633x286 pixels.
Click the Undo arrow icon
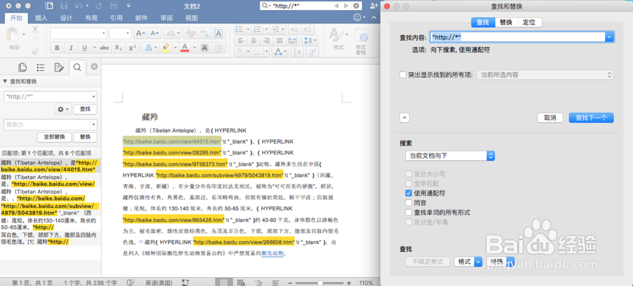[x=78, y=6]
